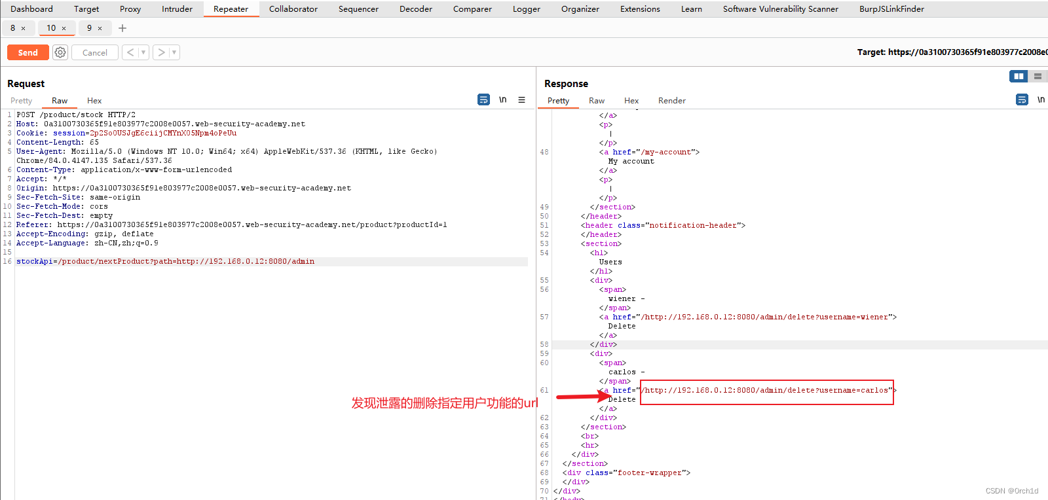Switch request view to Raw
1048x500 pixels.
(x=60, y=100)
